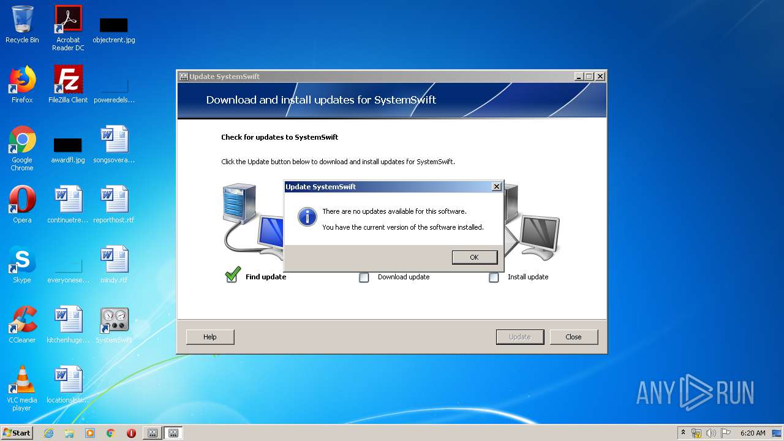
Task: Switch to first SystemSwift taskbar window
Action: tap(152, 433)
